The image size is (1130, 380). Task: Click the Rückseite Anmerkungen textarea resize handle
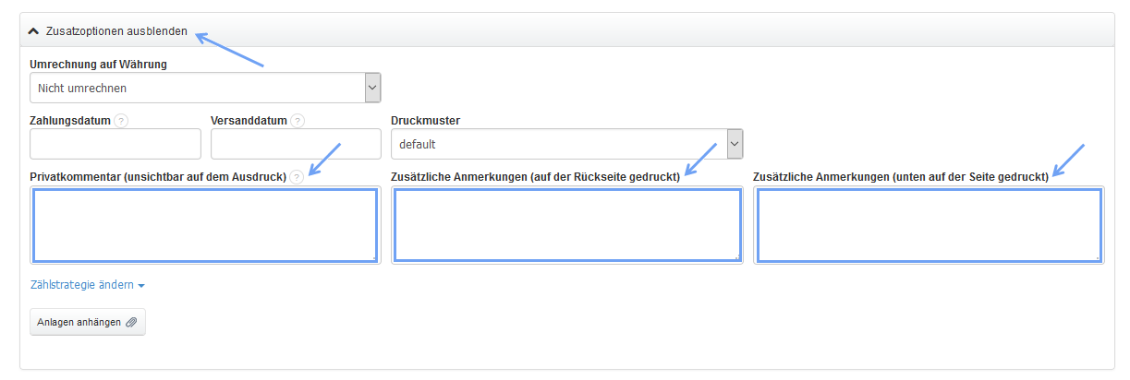[736, 258]
